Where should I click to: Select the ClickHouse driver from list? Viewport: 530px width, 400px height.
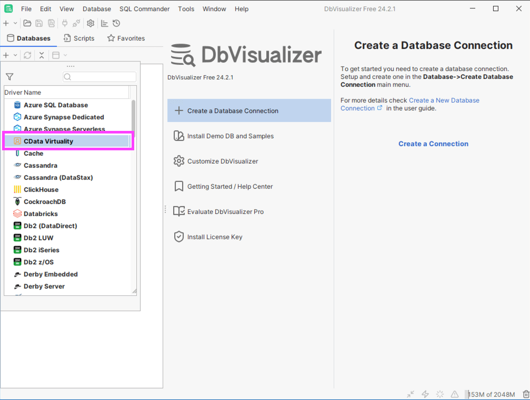pos(41,190)
